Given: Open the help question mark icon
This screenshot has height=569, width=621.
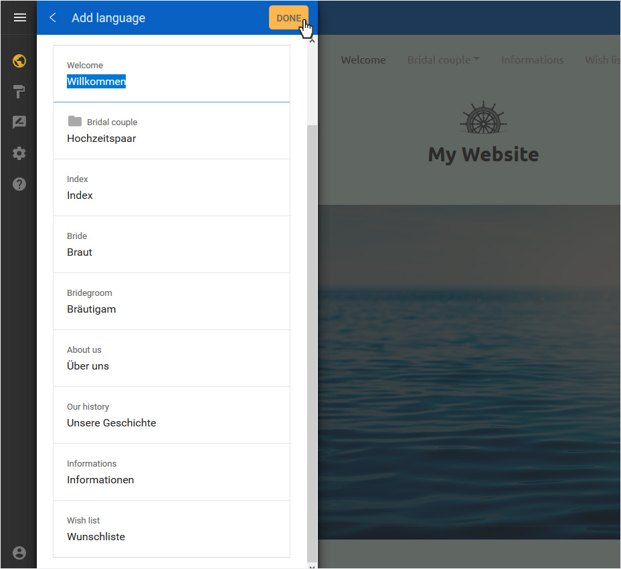Looking at the screenshot, I should 19,184.
